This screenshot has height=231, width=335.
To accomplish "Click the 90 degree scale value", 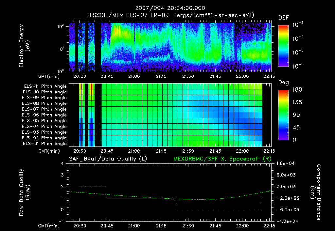I will click(x=296, y=115).
